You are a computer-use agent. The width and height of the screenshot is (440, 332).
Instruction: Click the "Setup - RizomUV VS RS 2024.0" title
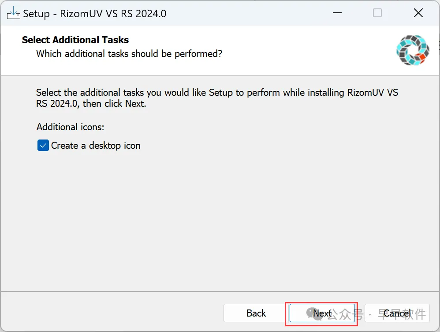(x=94, y=14)
